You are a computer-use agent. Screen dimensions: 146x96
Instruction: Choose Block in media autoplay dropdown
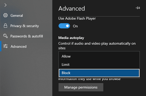99,73
